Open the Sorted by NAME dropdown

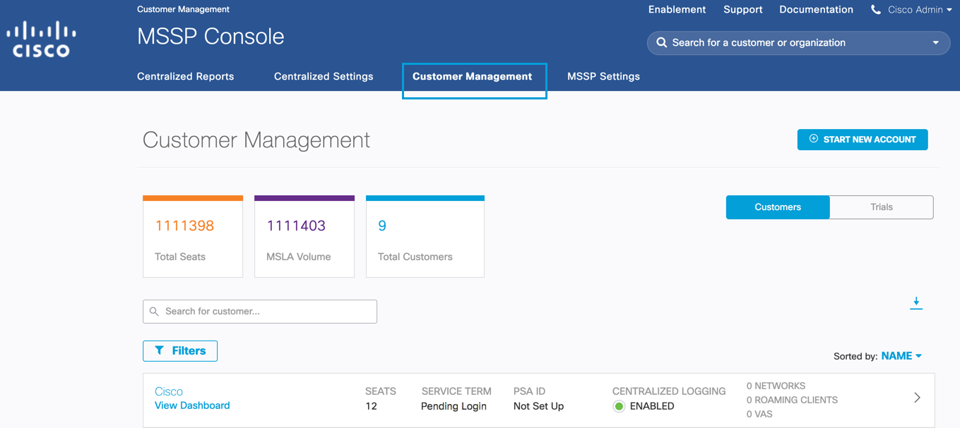[901, 356]
